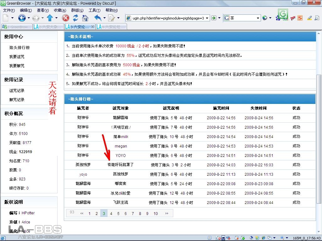Open 我要诅咒 in the sidebar

click(17, 57)
